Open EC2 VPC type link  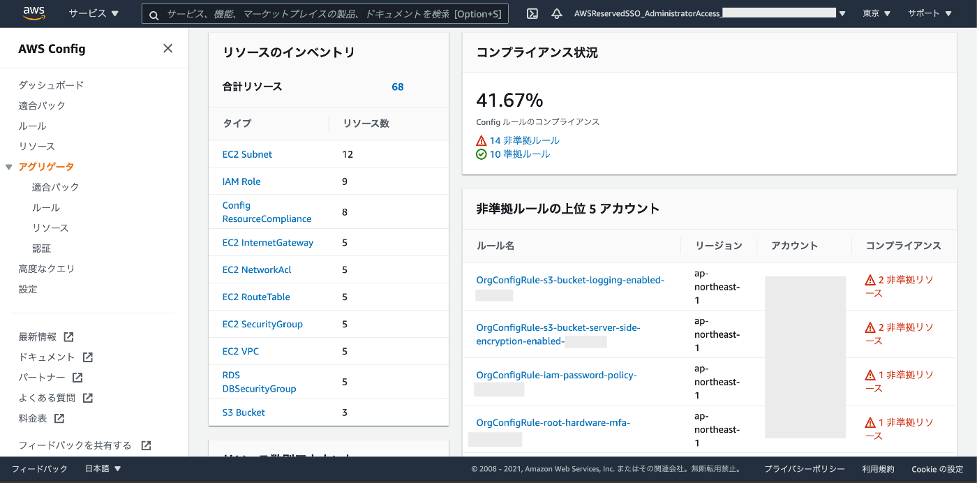tap(241, 352)
